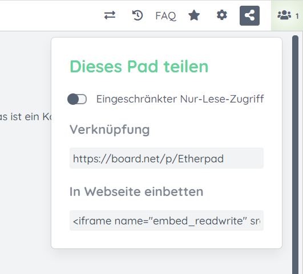Open the FAQ toolbar item
303x274 pixels.
[165, 16]
